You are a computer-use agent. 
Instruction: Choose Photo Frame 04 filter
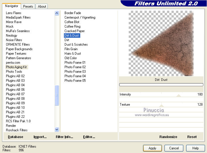(75, 76)
